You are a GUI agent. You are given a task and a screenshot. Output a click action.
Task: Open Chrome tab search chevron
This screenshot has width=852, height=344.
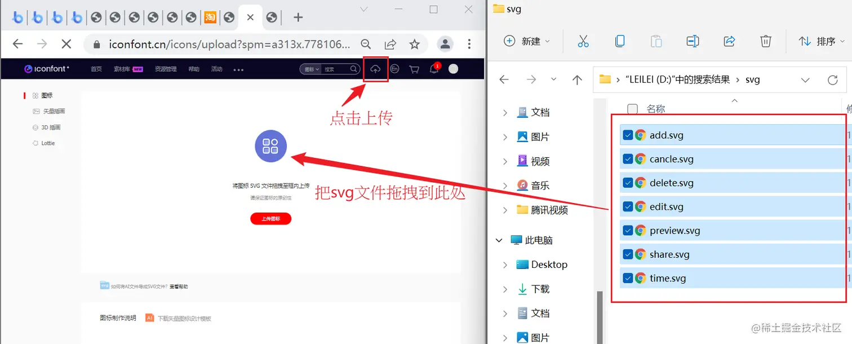click(x=364, y=9)
